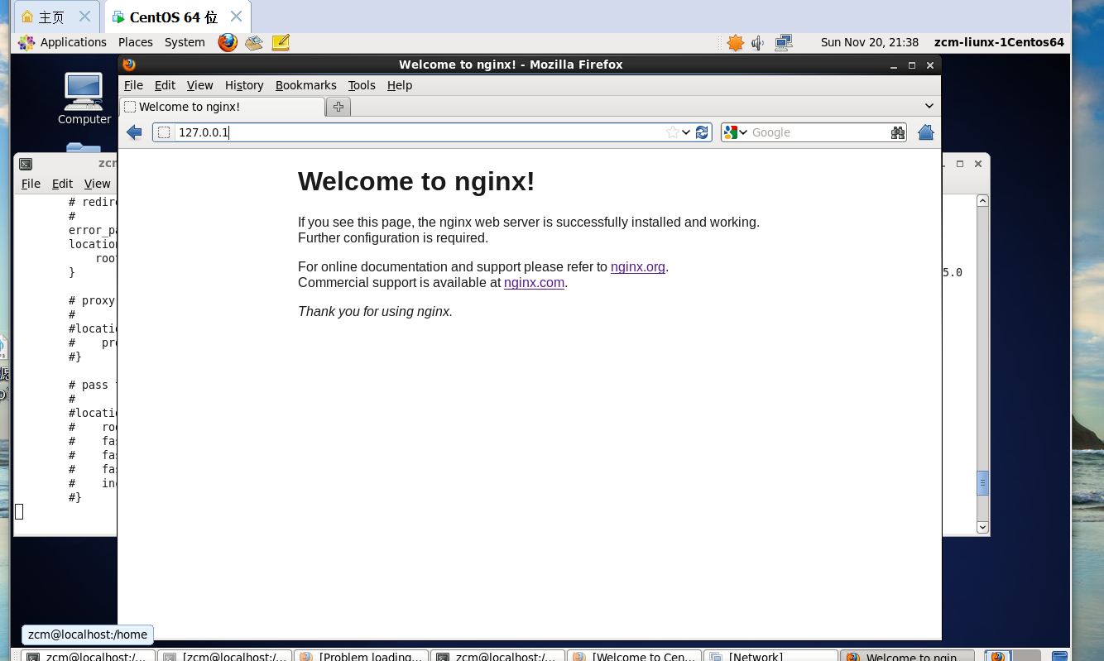
Task: Click the terminal window's title bar icon
Action: (26, 164)
